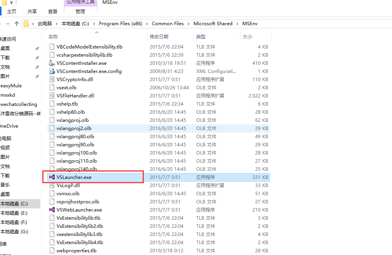Sort files by the 名称 column header
Viewport: 392px width, 255px height.
97,37
